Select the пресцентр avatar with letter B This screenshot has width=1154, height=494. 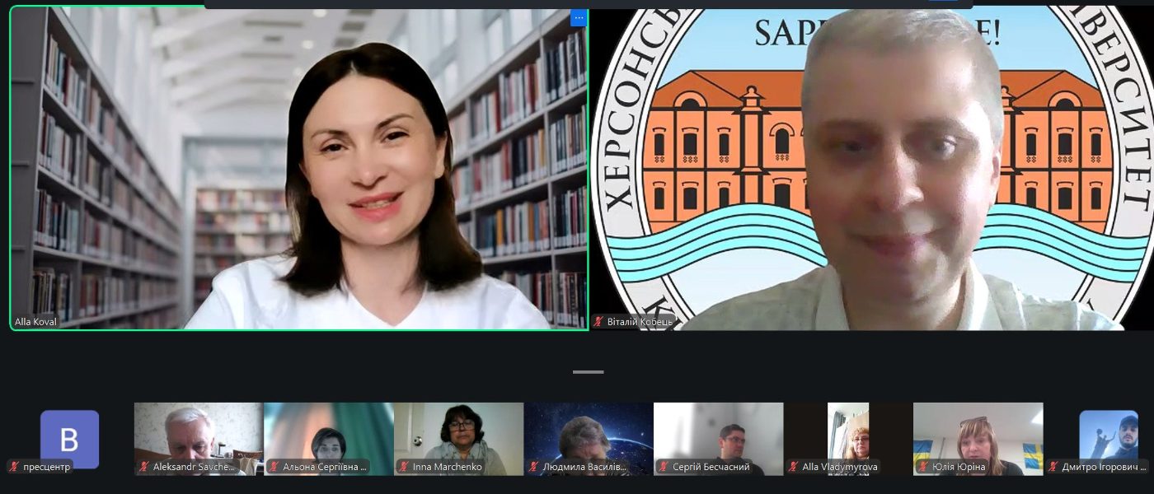[x=69, y=440]
